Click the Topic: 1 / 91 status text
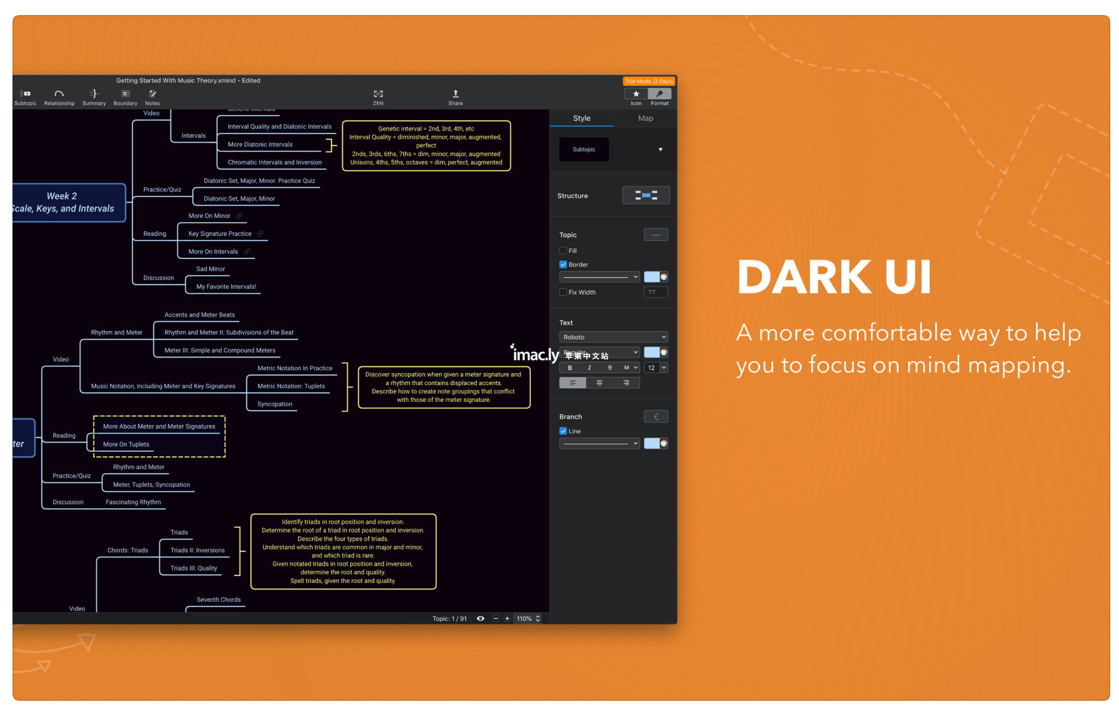Screen dimensions: 1119x709 point(450,619)
